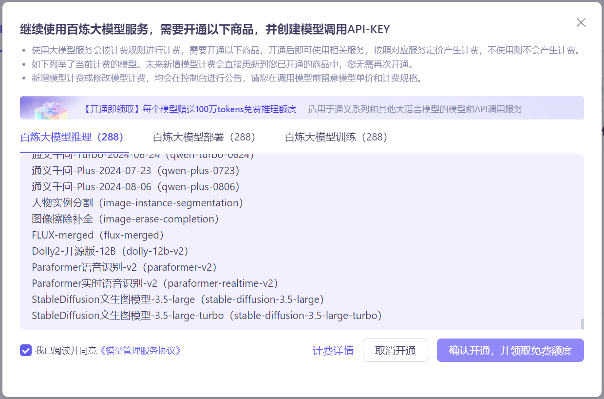Image resolution: width=604 pixels, height=399 pixels.
Task: Click the 开通即领取 free tokens banner
Action: pos(302,108)
